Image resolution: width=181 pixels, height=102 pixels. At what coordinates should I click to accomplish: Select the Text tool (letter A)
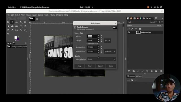21,30
